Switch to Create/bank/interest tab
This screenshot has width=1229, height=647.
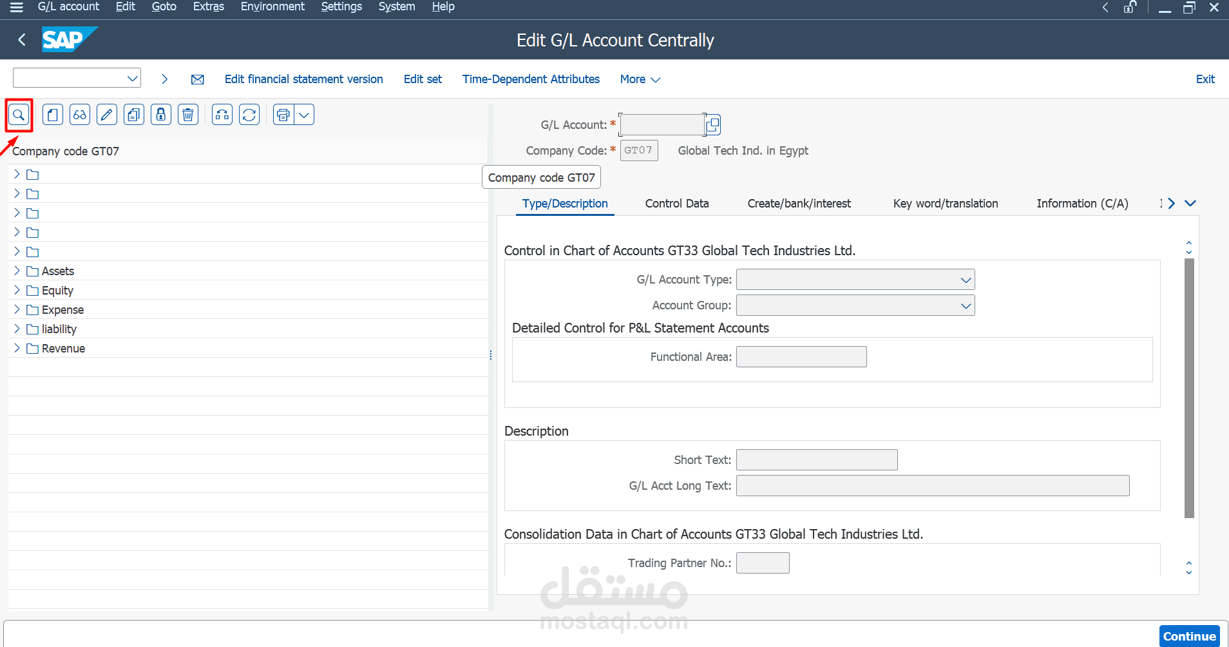tap(799, 204)
